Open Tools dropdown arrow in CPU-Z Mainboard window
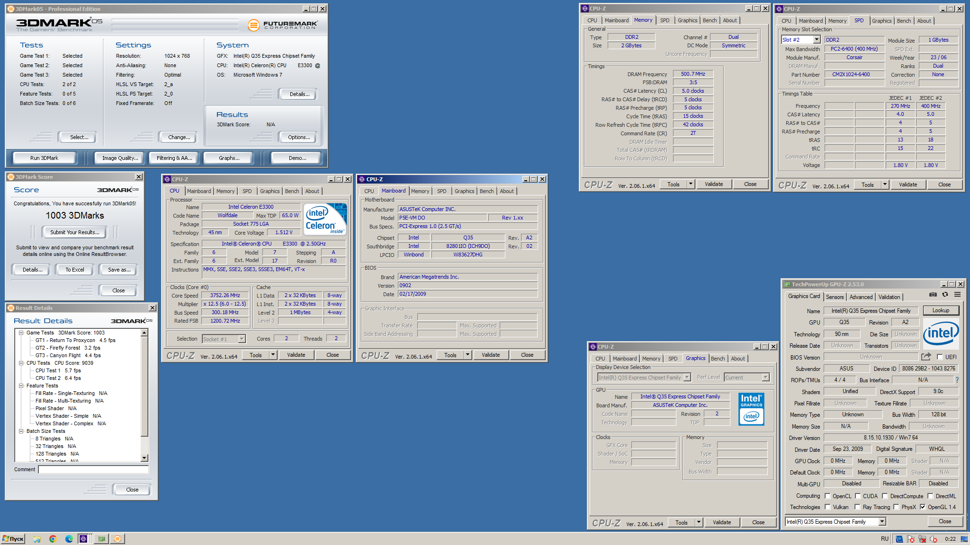The image size is (970, 545). pyautogui.click(x=467, y=355)
